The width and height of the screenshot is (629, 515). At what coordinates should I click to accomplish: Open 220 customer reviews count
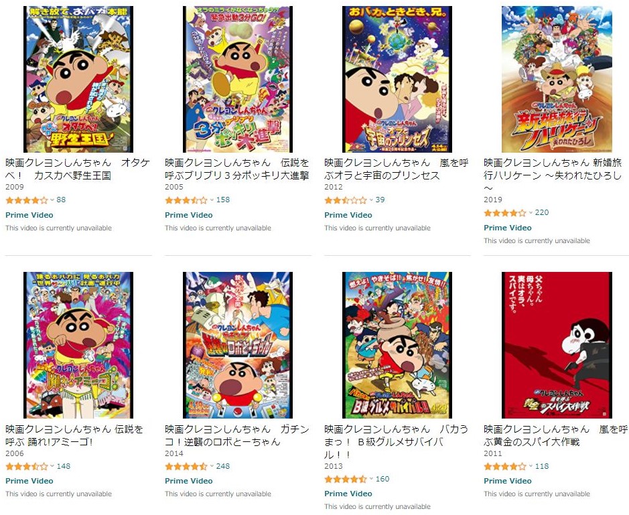541,212
